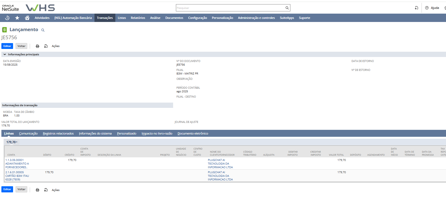Switch to the Impacto no livro-razão tab
Screen dimensions: 446x201
(157, 134)
